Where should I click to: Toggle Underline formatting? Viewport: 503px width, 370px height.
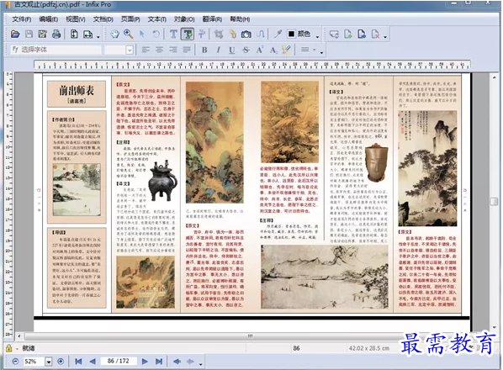click(x=232, y=50)
